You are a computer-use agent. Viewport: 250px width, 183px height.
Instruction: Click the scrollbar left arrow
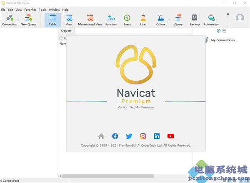[60, 176]
